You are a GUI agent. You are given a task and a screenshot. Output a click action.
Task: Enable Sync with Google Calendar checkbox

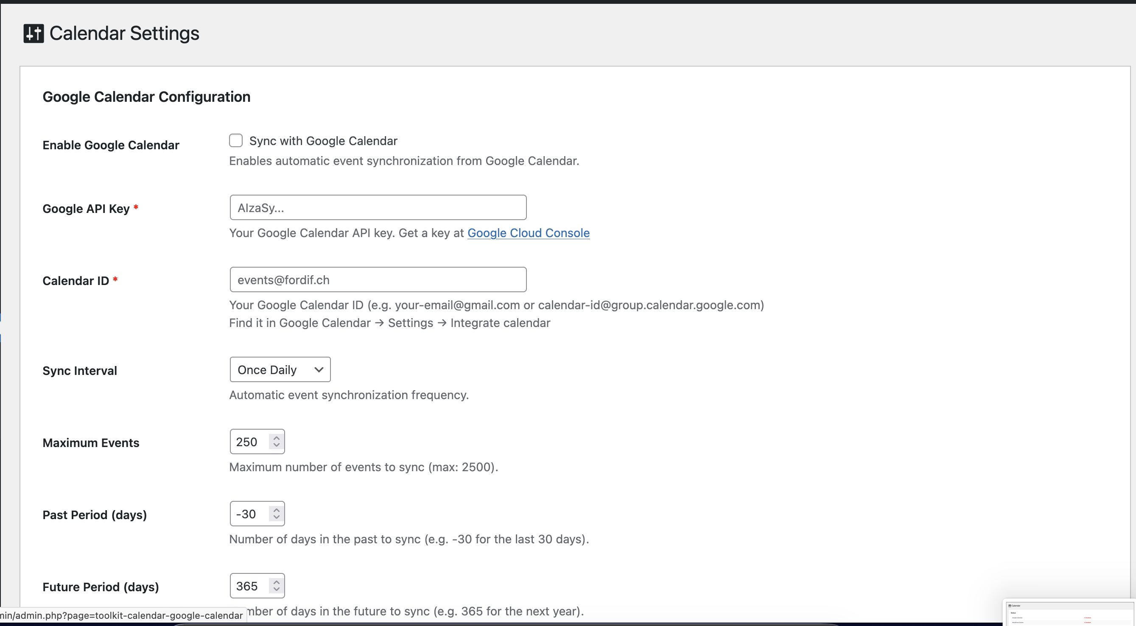(x=236, y=141)
